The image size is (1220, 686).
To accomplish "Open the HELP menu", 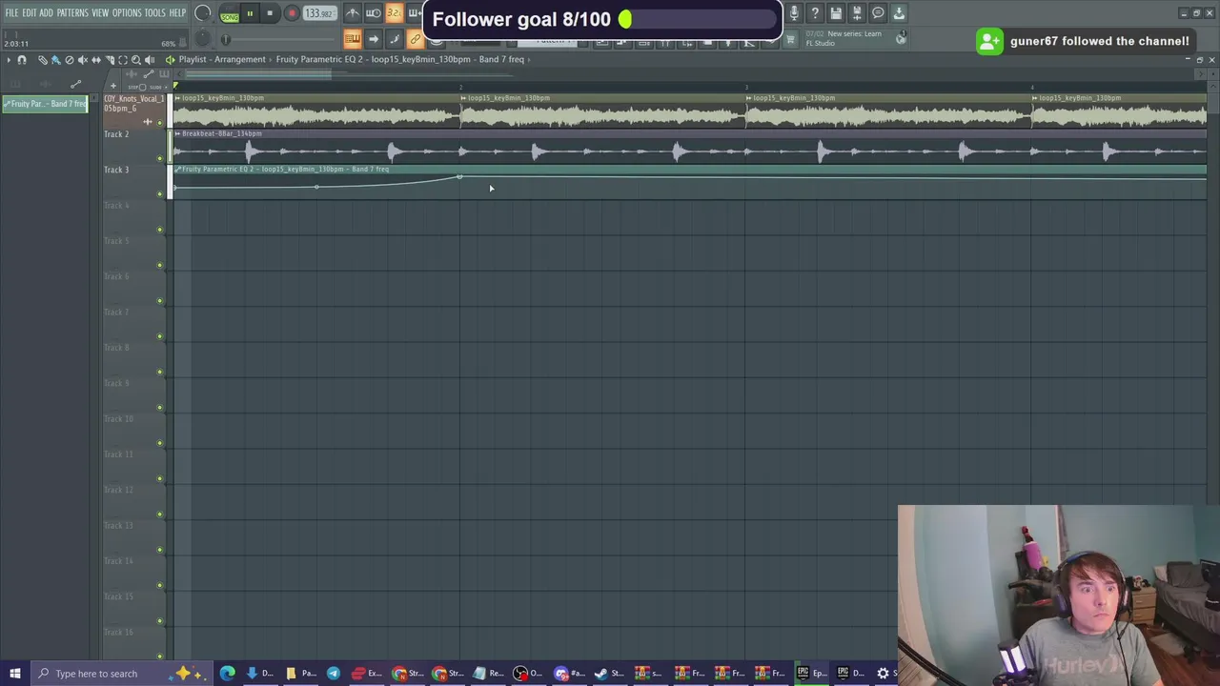I will (178, 13).
